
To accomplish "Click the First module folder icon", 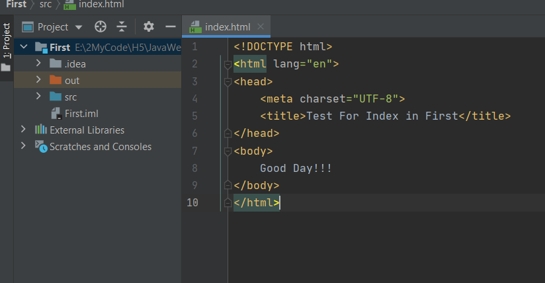I will pyautogui.click(x=41, y=48).
